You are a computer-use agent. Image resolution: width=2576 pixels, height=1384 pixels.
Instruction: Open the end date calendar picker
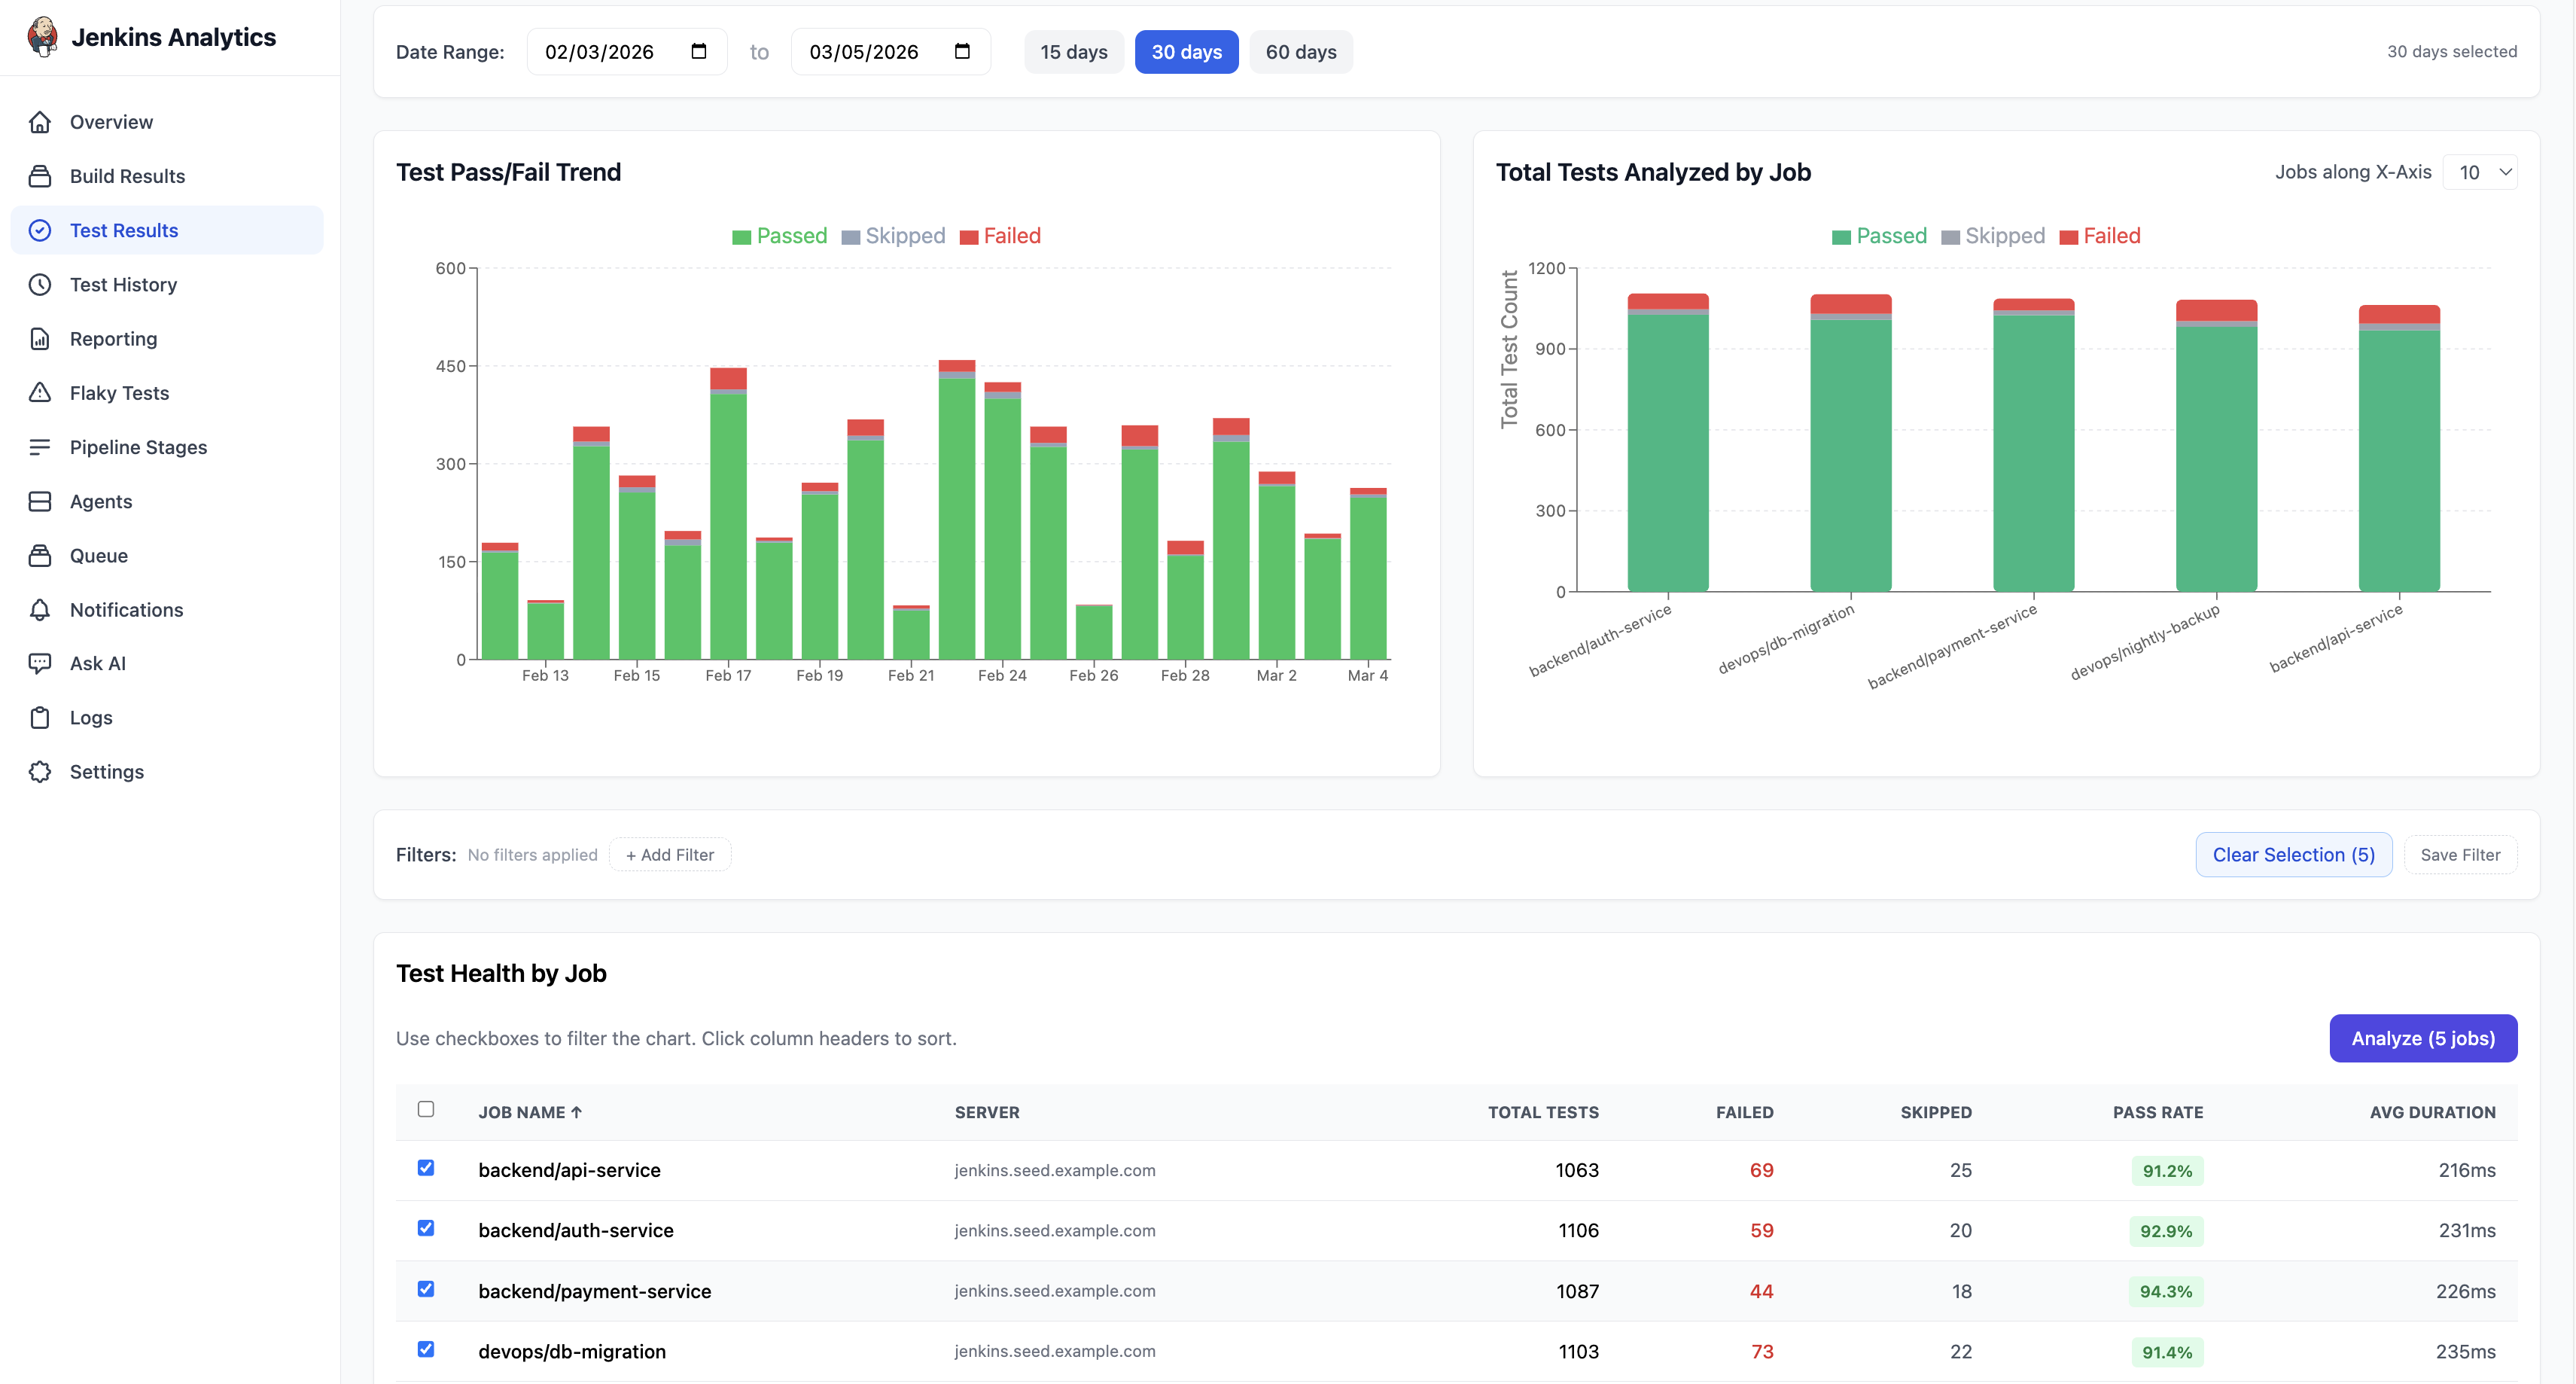962,52
